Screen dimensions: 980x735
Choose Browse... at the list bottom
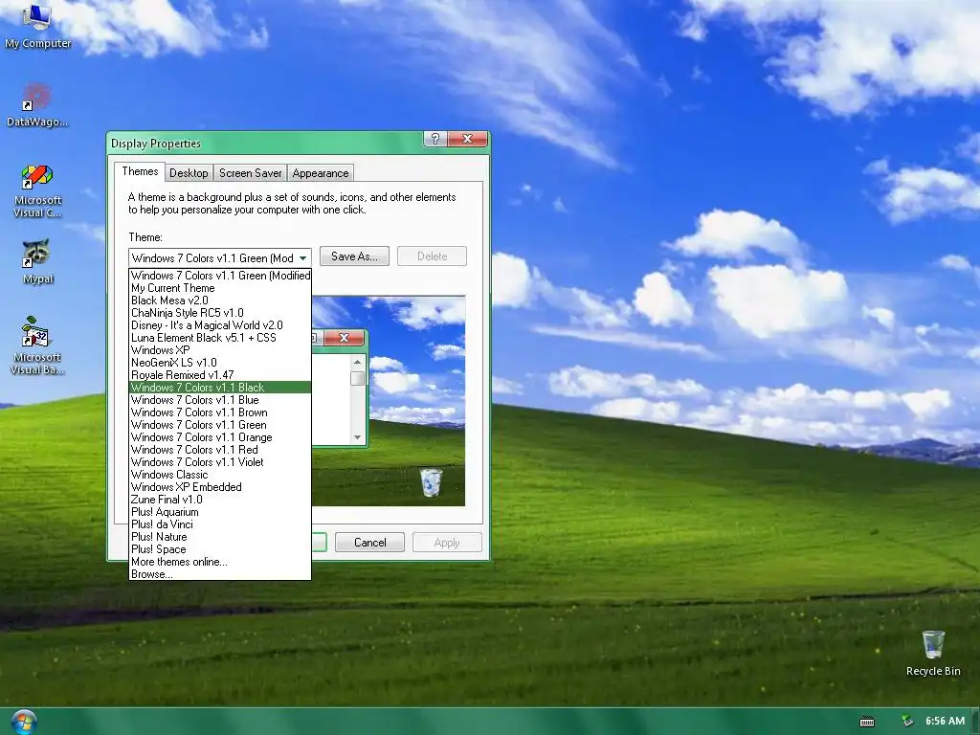tap(220, 574)
